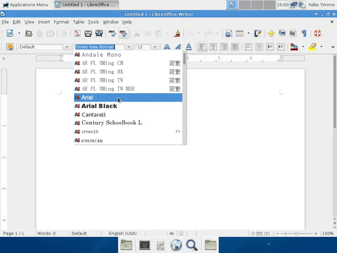Toggle Italic formatting
Screen dimensions: 337x253
[x=178, y=47]
